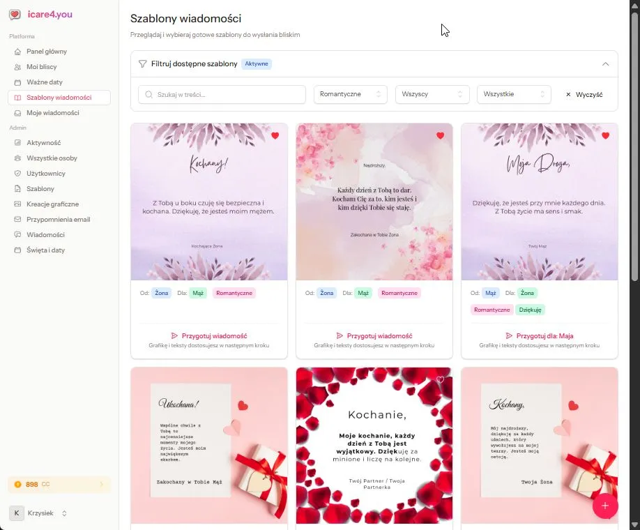Toggle favorite heart on Moja Droga template
This screenshot has width=640, height=530.
605,135
